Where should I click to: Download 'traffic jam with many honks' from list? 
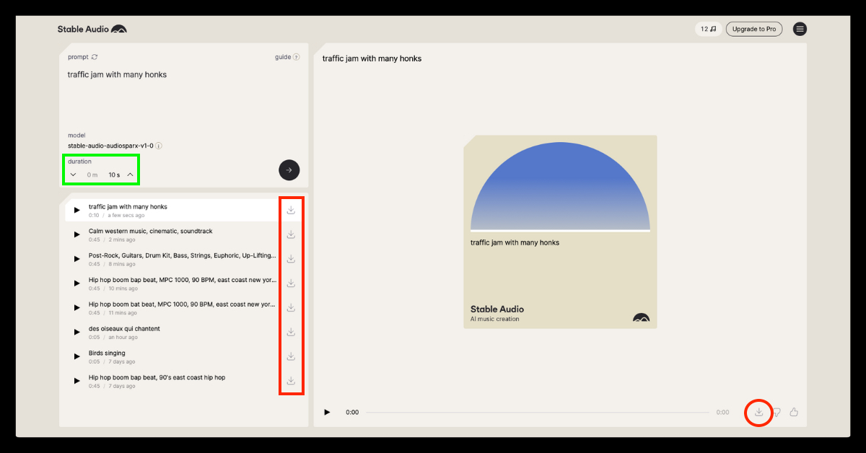(x=291, y=210)
